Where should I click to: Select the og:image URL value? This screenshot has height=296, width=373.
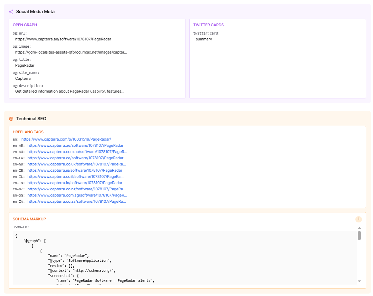pos(71,52)
